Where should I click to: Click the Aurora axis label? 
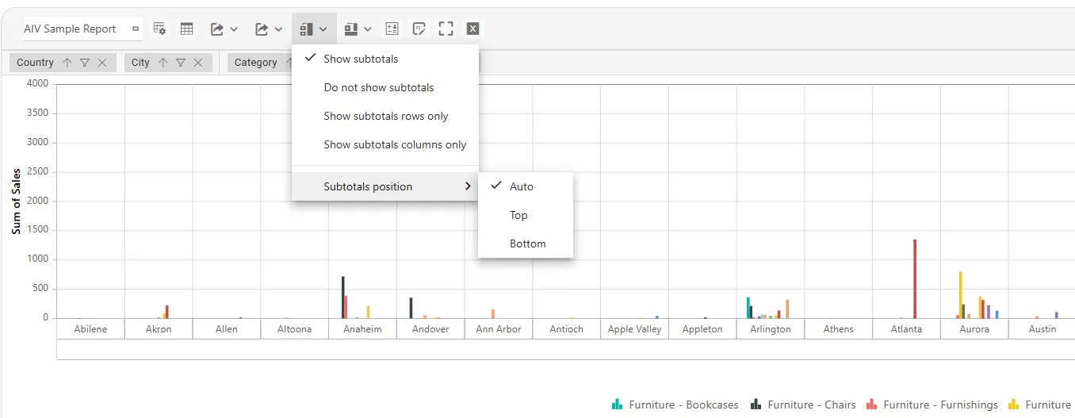[x=974, y=329]
